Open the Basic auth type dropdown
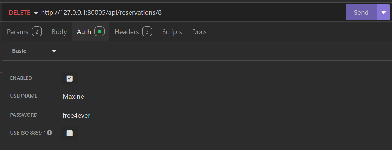Screen dimensions: 392x150 click(x=19, y=51)
